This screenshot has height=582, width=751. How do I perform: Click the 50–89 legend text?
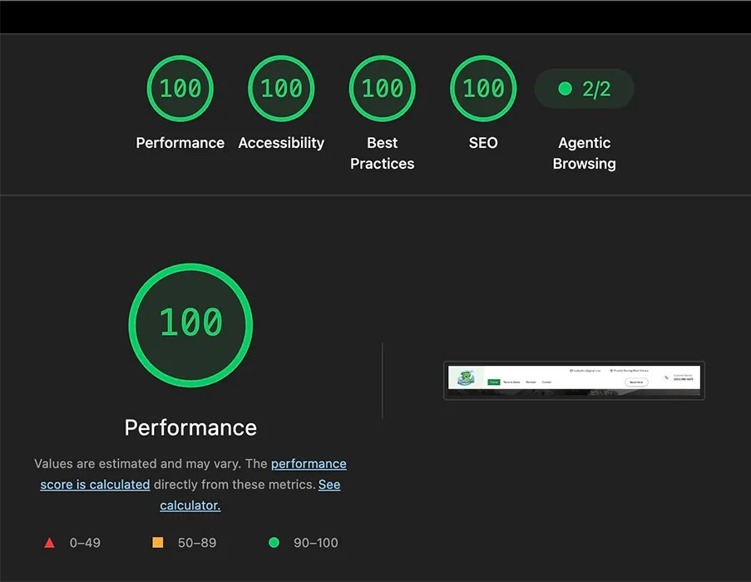197,543
